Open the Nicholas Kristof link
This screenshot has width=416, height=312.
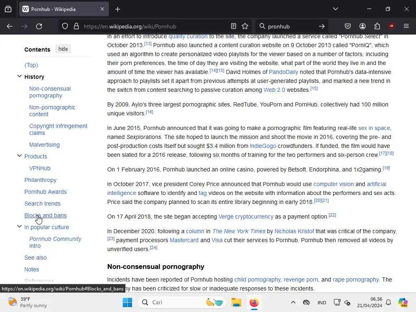tap(294, 231)
